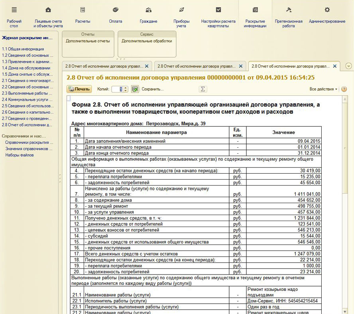Select 1.3 Привлечение к админи...

27,62
